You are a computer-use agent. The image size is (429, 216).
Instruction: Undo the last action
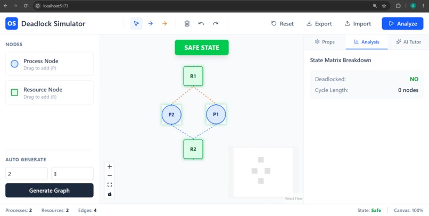pos(201,23)
